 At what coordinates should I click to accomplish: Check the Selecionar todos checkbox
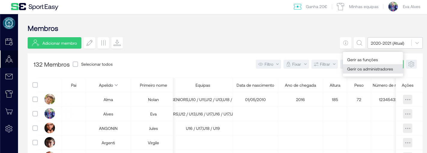coord(75,64)
